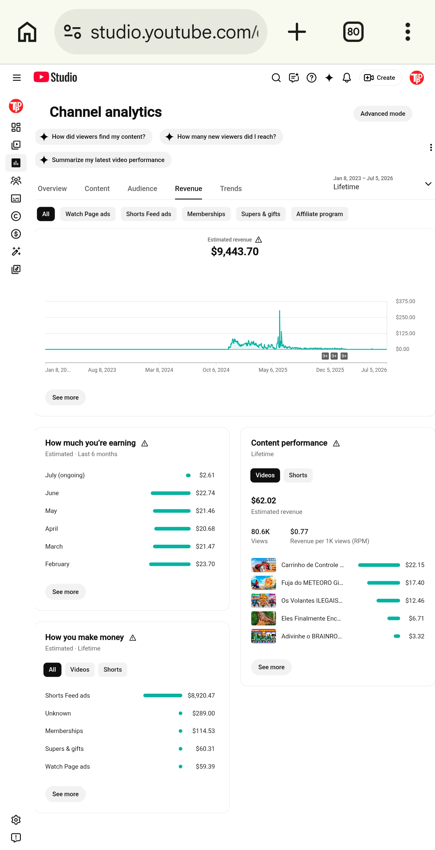
Task: Switch to the Overview tab
Action: (x=52, y=188)
